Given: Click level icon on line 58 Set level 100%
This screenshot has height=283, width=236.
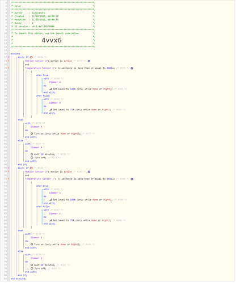Looking at the screenshot, I should click(x=50, y=200).
